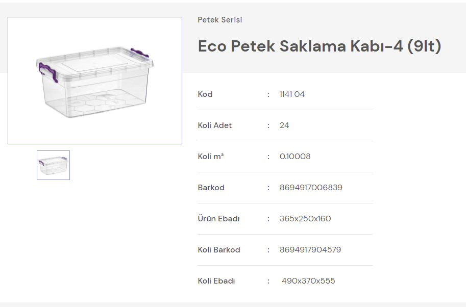Select the Koli m³ label
Screen dimensions: 466x307
211,157
